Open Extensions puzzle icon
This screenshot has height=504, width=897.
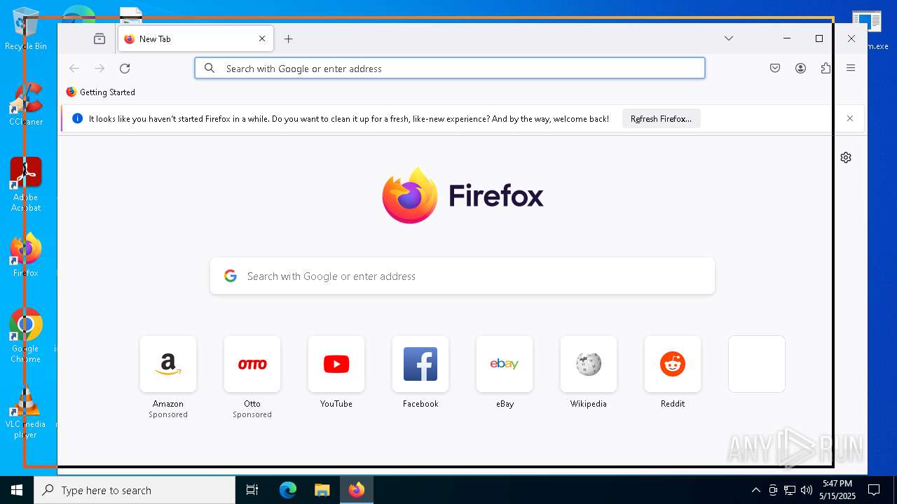tap(826, 68)
